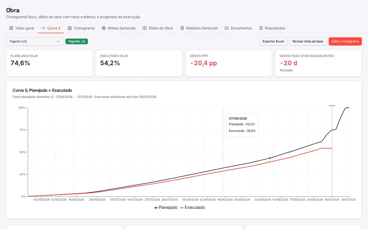
Task: Click the Obra page heading
Action: [x=13, y=10]
